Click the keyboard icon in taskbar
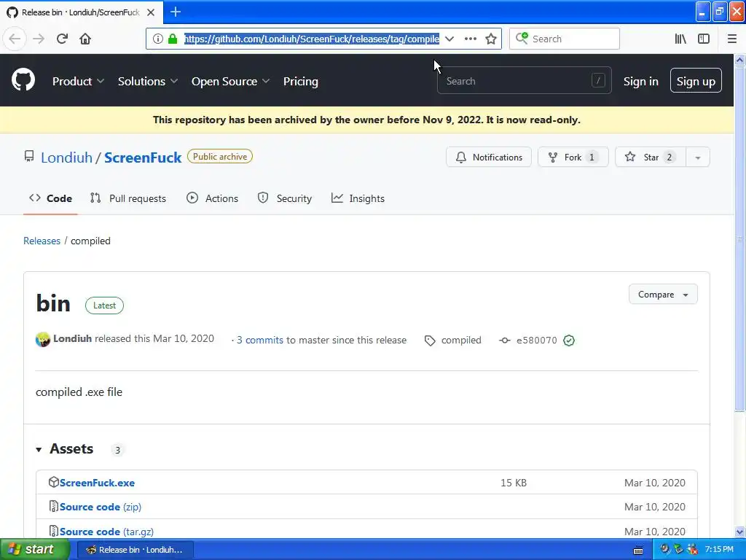Screen dimensions: 746x560 [x=638, y=551]
